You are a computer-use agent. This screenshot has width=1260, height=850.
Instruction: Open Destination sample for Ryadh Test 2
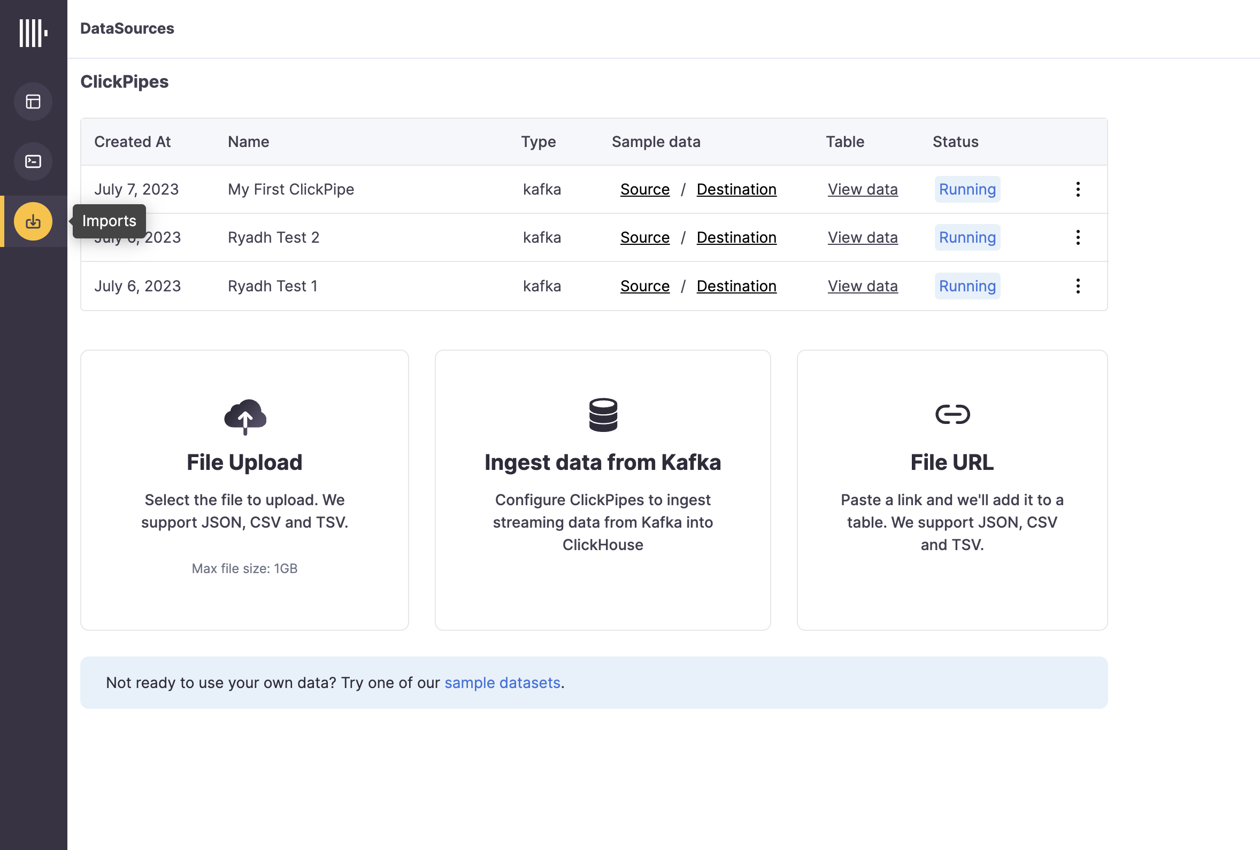pyautogui.click(x=736, y=237)
